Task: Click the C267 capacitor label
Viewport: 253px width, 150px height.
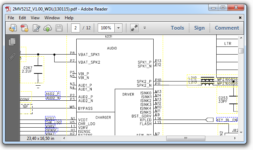Action: click(x=28, y=68)
